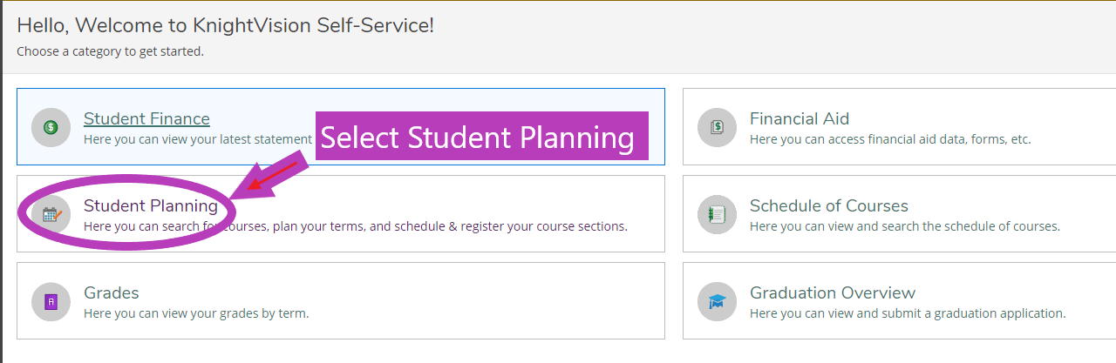
Task: Click the 'submit a graduation application' description
Action: pos(908,313)
